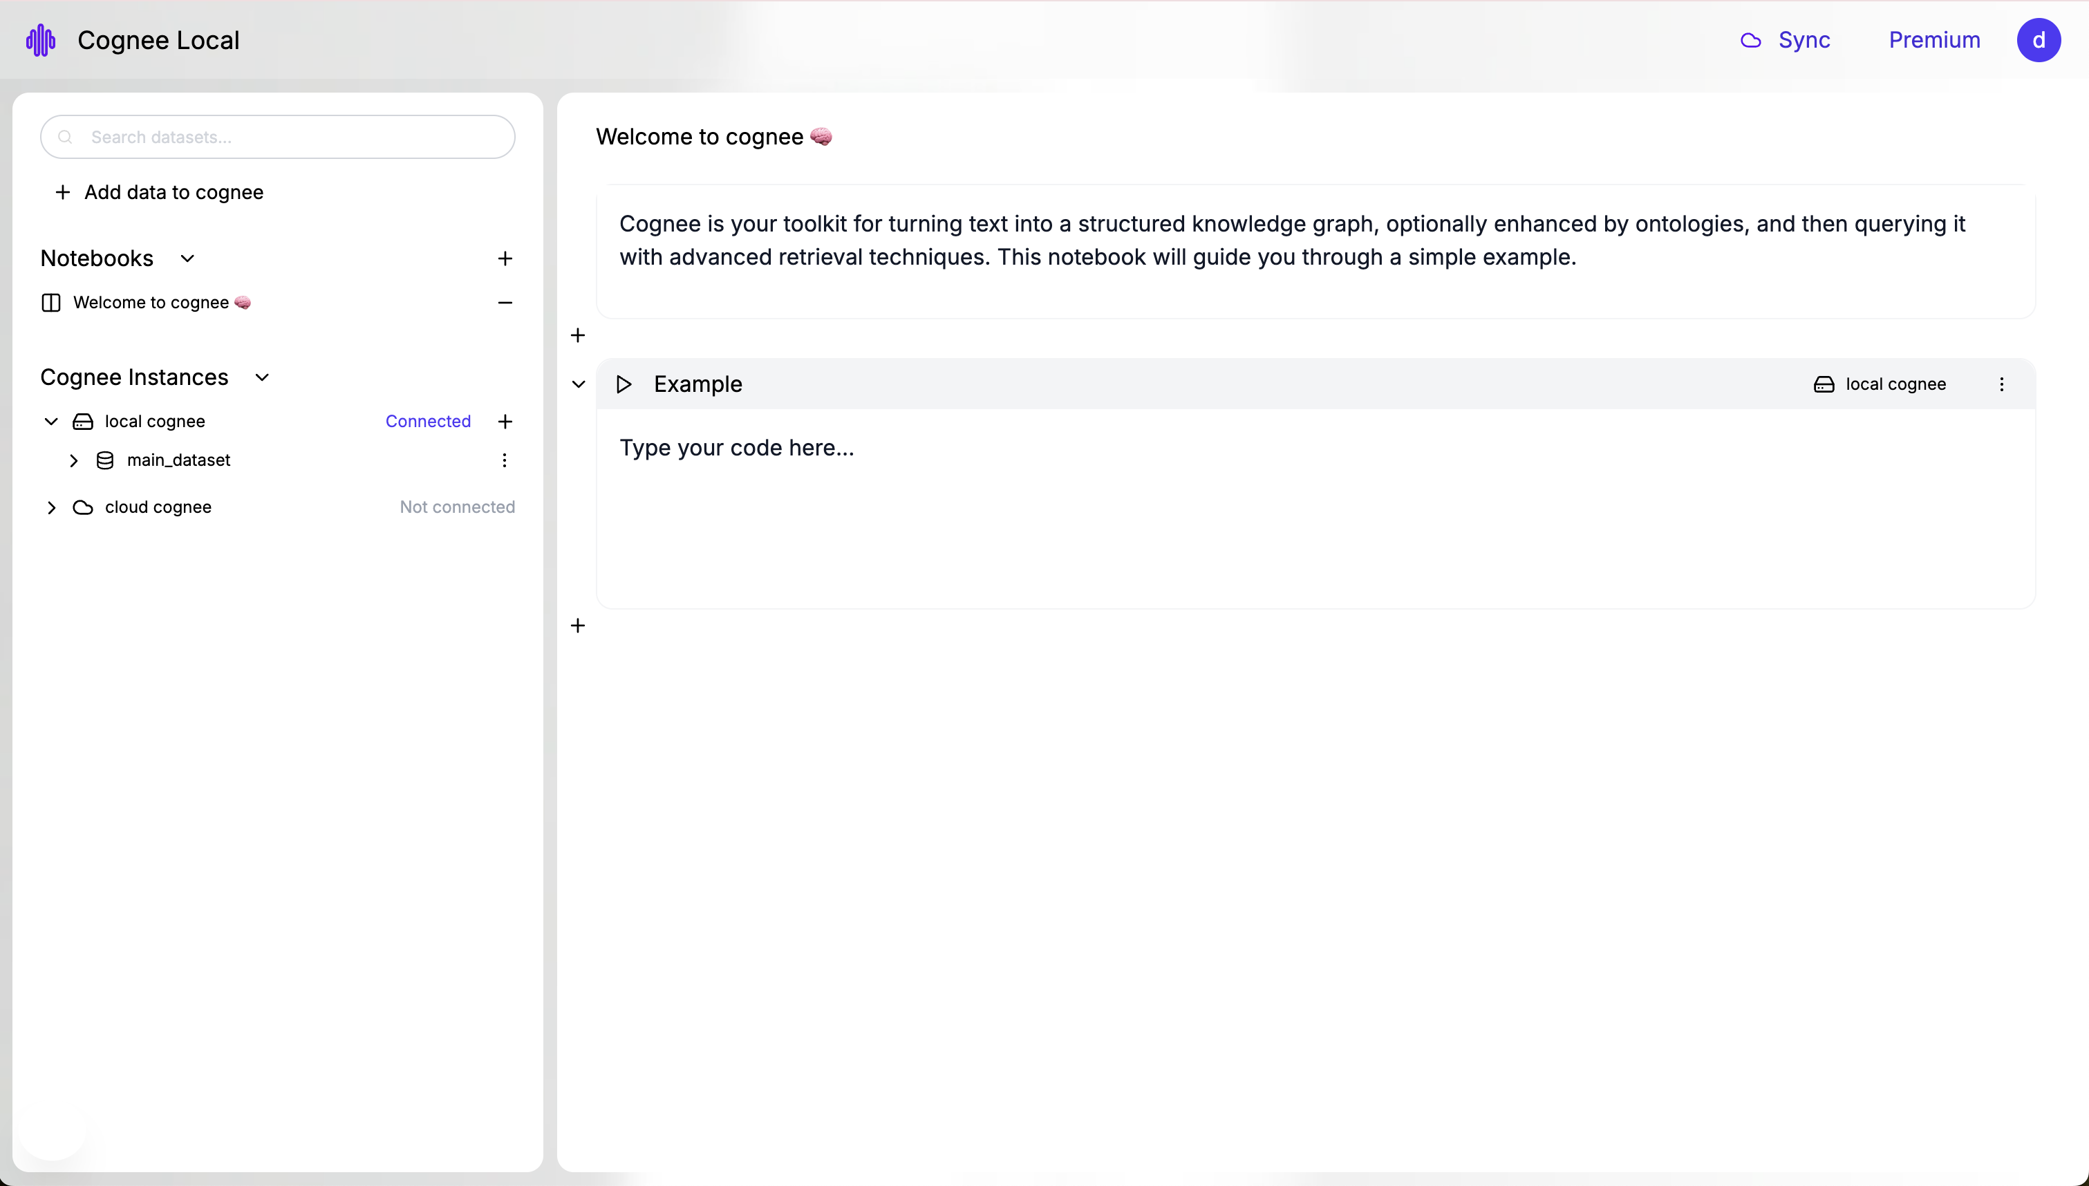Remove Welcome to cognee notebook with minus icon

pos(505,302)
